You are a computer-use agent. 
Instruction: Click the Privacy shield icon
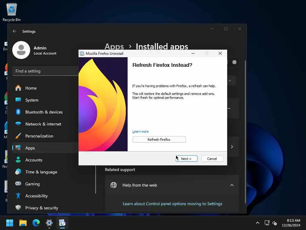tap(18, 207)
